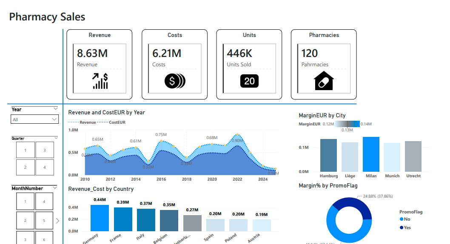Click the MonthNumber slicer next-page arrow

coord(57,221)
